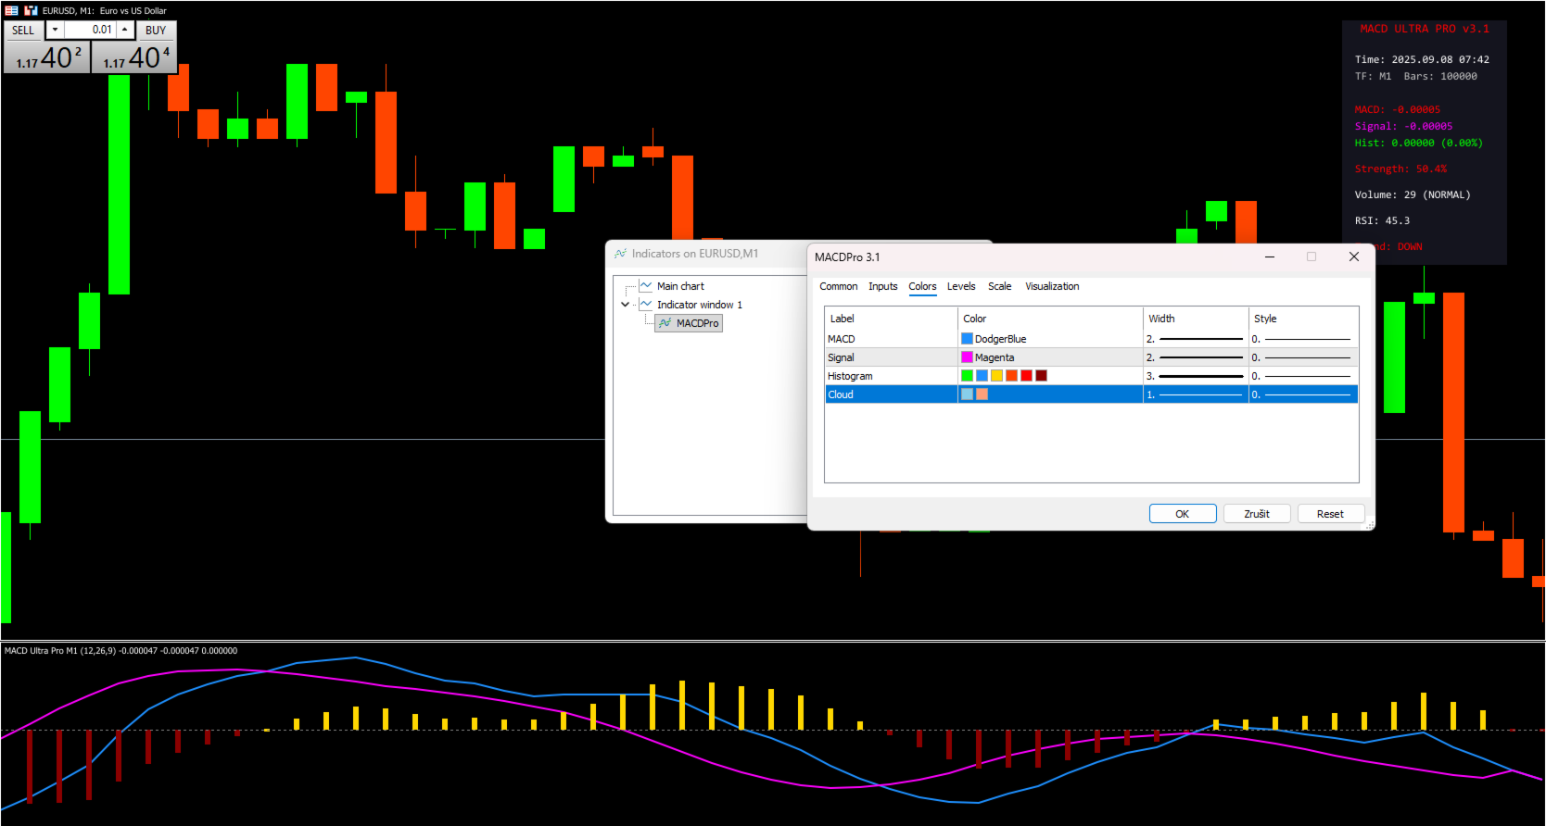The height and width of the screenshot is (826, 1546).
Task: Click the Strength: 50.4% readout
Action: 1400,169
